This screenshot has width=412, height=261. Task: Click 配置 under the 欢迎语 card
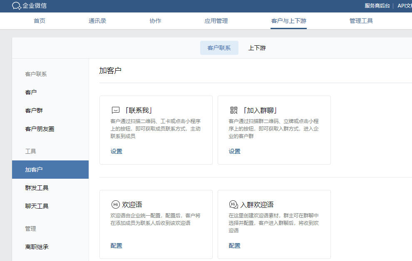[x=116, y=246]
